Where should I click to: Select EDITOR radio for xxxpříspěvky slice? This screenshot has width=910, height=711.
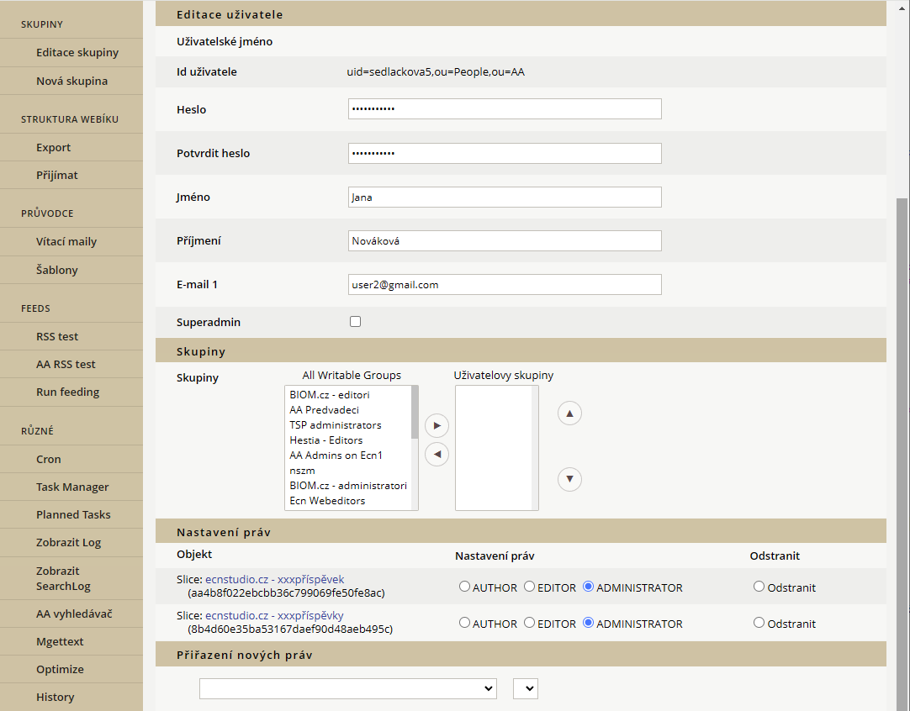(529, 623)
